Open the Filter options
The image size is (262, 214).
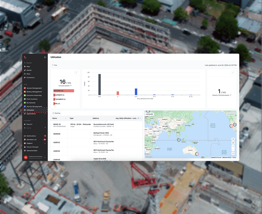(x=54, y=65)
